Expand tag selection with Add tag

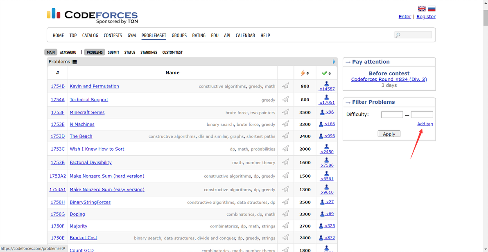click(425, 124)
